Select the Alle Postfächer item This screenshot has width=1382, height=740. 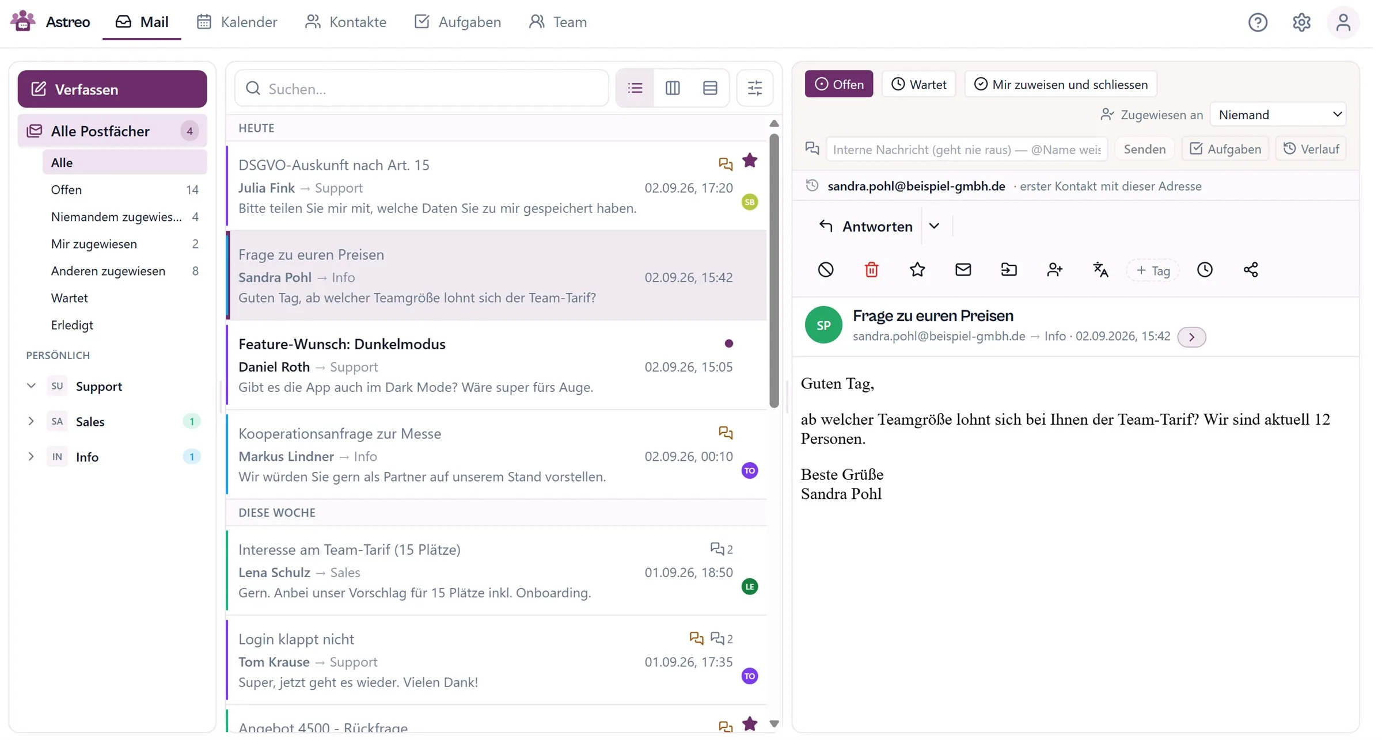(113, 132)
